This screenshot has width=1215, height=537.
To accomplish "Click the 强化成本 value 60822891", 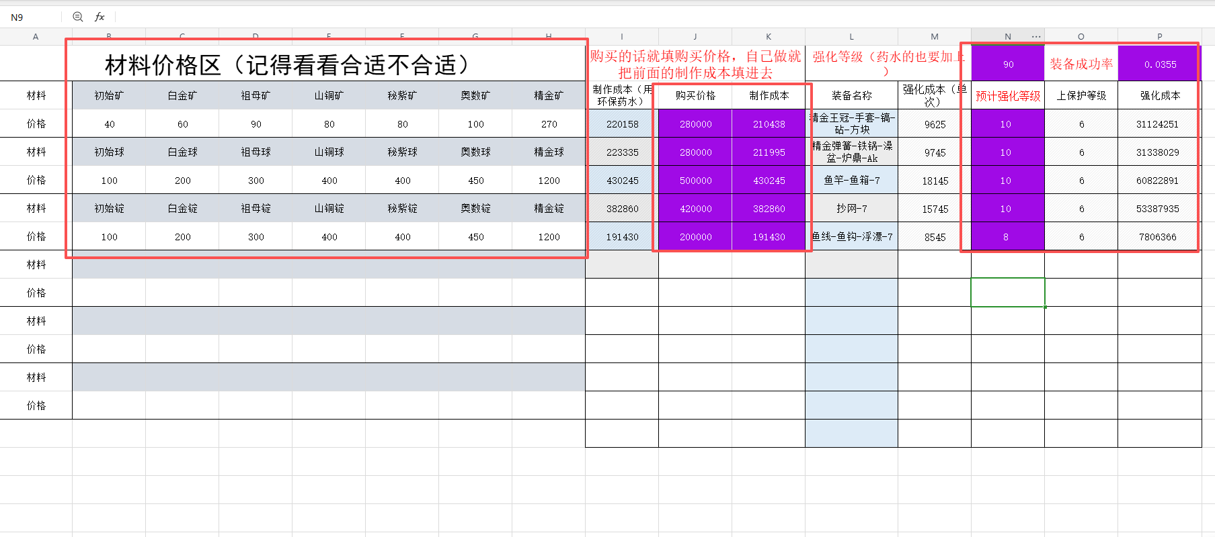I will (x=1159, y=181).
